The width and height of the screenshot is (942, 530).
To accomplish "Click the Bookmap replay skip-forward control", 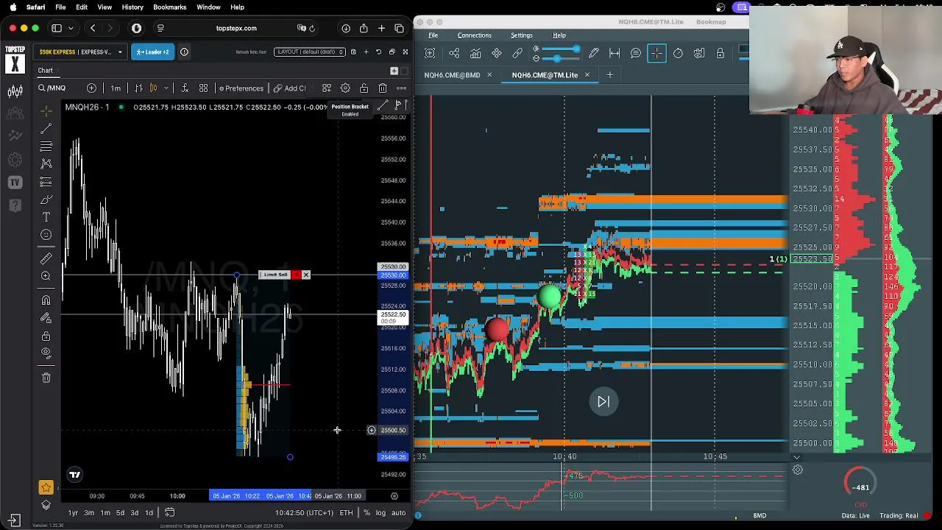I will click(603, 402).
